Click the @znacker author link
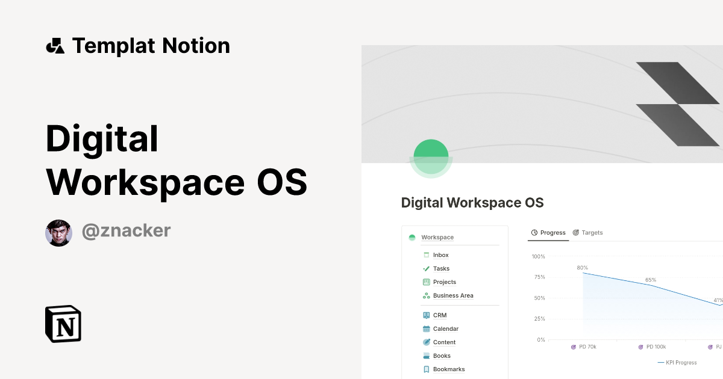Screen dimensions: 723x379 pos(126,230)
